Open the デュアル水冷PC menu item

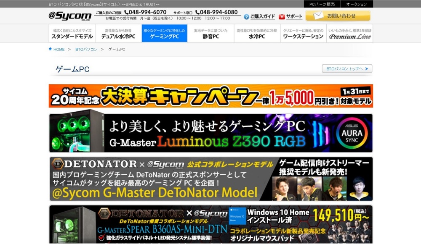point(118,34)
